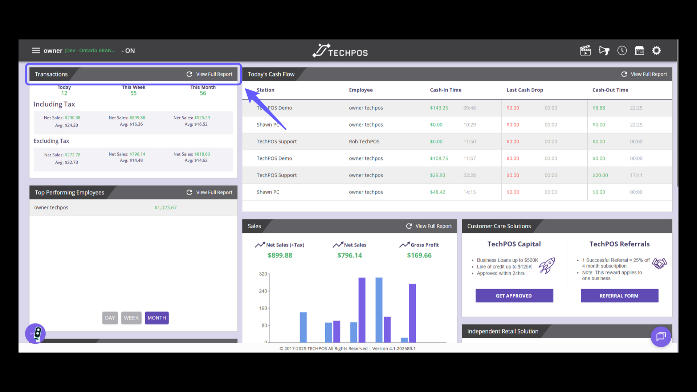
Task: Click Net Sales (+Tax) value $899.88
Action: 280,256
